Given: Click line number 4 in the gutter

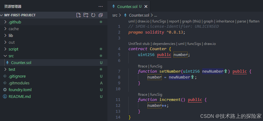Looking at the screenshot, I should 119,49.
